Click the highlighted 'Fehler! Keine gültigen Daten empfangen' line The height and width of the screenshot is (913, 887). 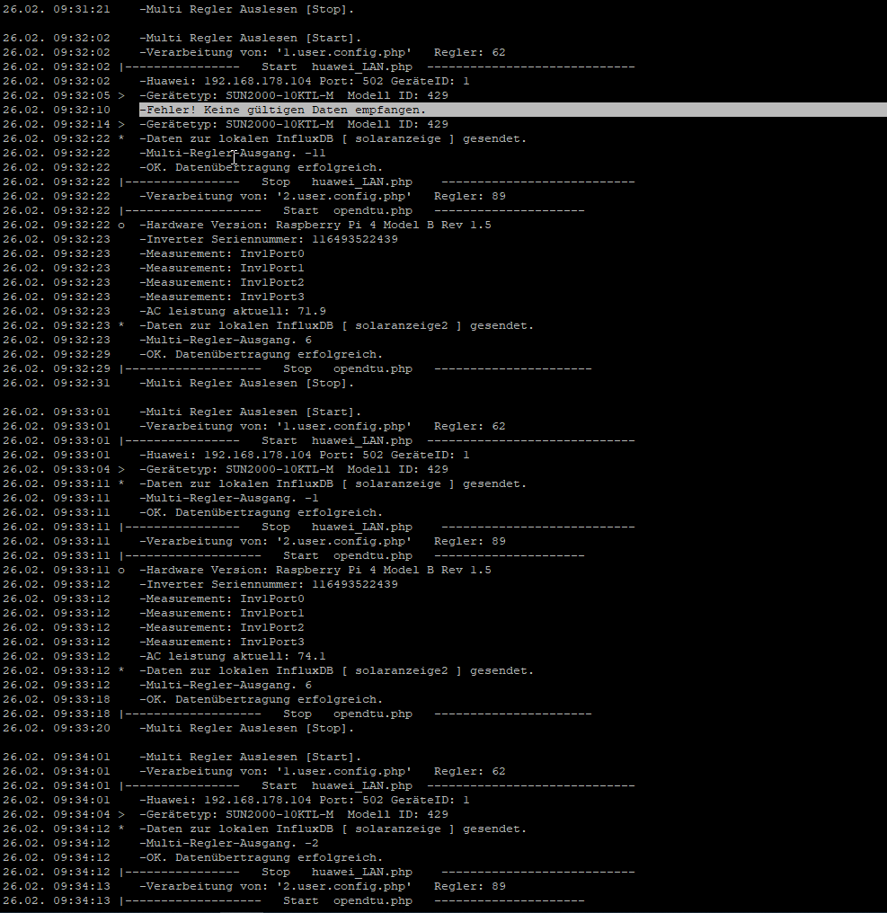pyautogui.click(x=283, y=110)
